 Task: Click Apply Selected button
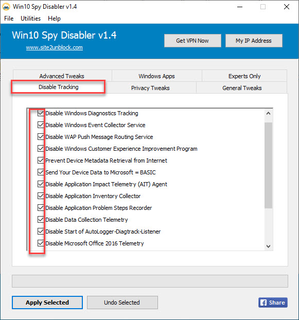pos(47,303)
